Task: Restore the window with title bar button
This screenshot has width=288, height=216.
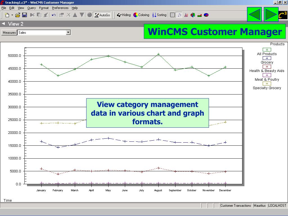Action: [280, 2]
